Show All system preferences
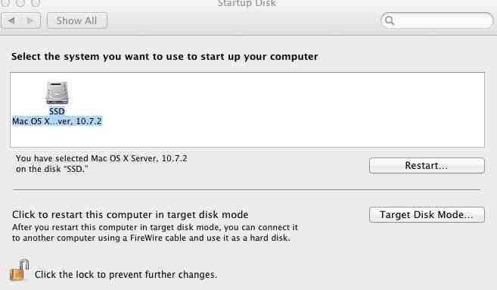Screen dimensions: 497x290 [77, 21]
